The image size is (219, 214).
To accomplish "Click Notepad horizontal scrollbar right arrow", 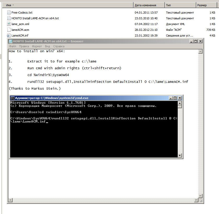I will [x=196, y=200].
